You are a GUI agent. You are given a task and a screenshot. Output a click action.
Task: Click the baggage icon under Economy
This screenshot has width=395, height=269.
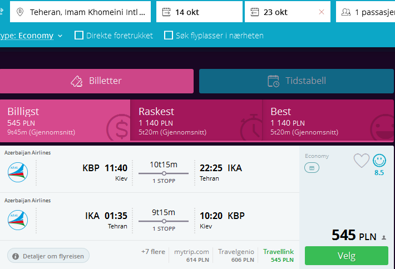click(x=312, y=168)
